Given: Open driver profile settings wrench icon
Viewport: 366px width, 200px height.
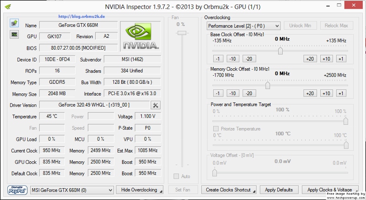Looking at the screenshot, I should click(156, 105).
